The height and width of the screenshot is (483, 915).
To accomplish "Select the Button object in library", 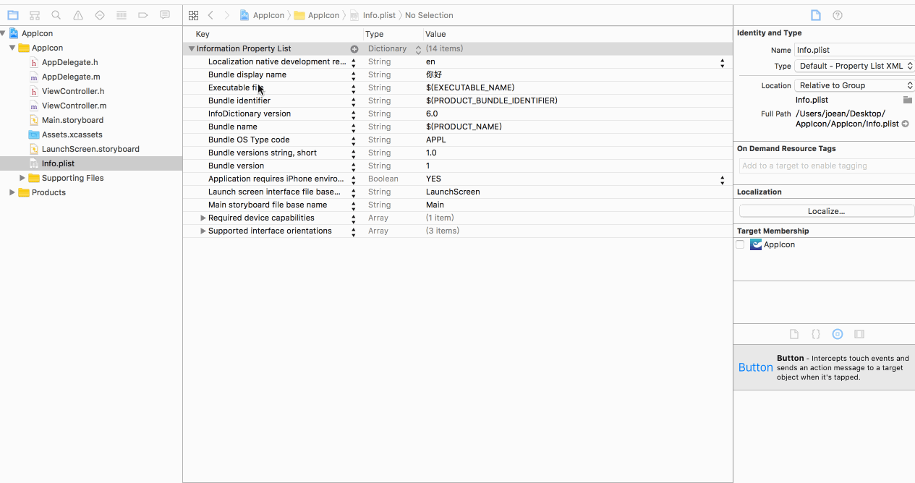I will 824,367.
